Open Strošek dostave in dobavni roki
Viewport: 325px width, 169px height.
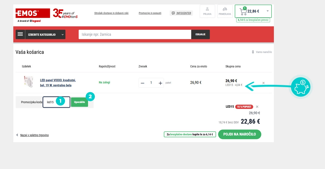coord(111,13)
